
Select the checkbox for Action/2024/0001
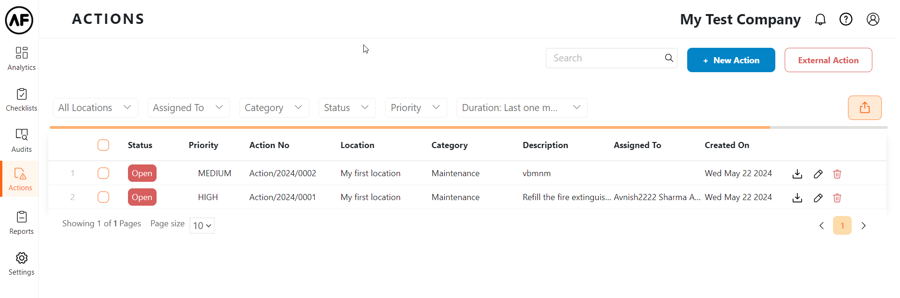pos(103,197)
